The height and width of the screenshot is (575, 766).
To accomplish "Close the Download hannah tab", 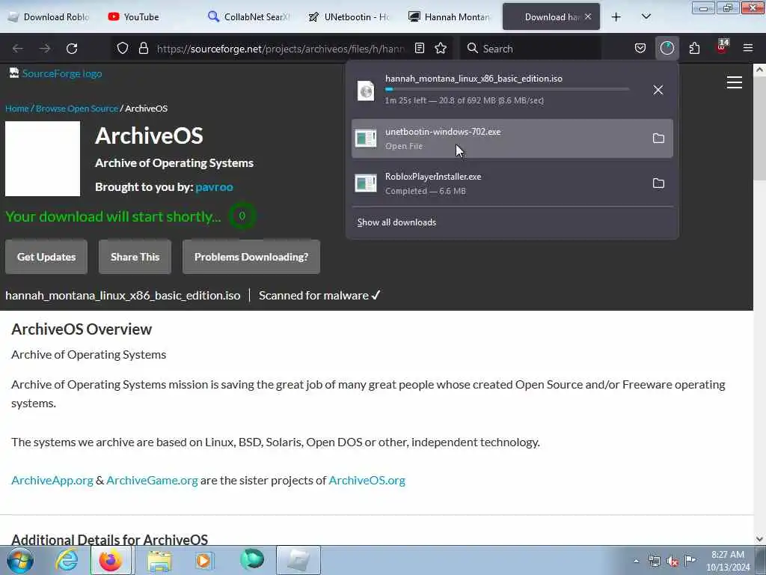I will 588,16.
